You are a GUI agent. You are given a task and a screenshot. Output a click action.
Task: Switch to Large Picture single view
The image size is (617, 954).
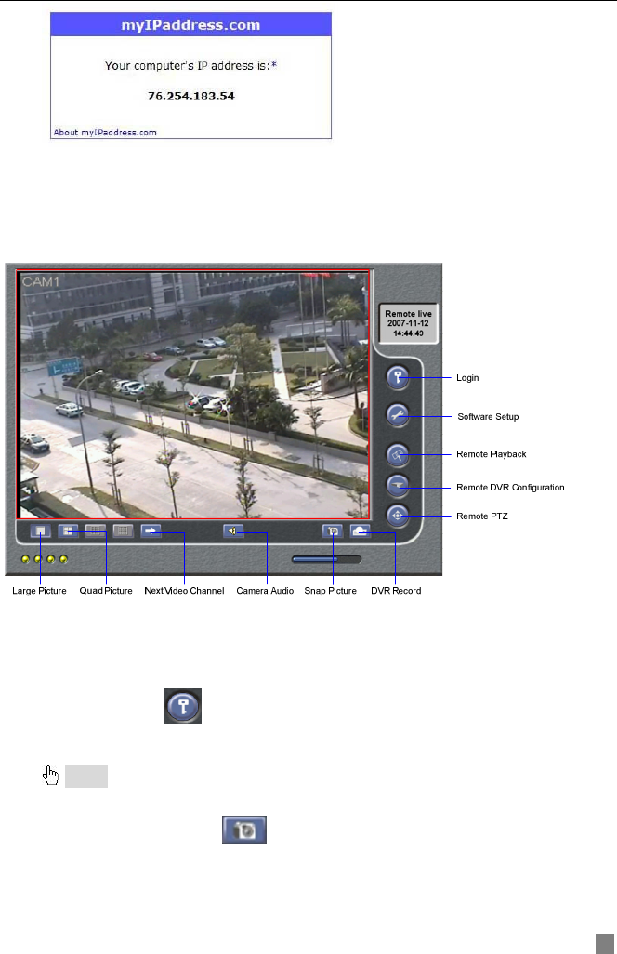click(40, 531)
